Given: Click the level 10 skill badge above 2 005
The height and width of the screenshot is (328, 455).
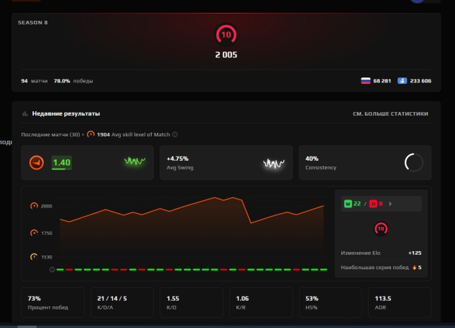Looking at the screenshot, I should pyautogui.click(x=226, y=34).
